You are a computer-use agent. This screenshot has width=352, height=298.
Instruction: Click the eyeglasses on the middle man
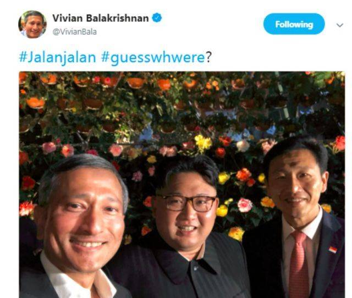coord(187,203)
